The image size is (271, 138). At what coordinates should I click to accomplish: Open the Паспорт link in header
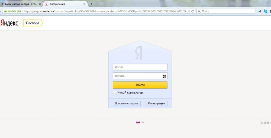33,23
